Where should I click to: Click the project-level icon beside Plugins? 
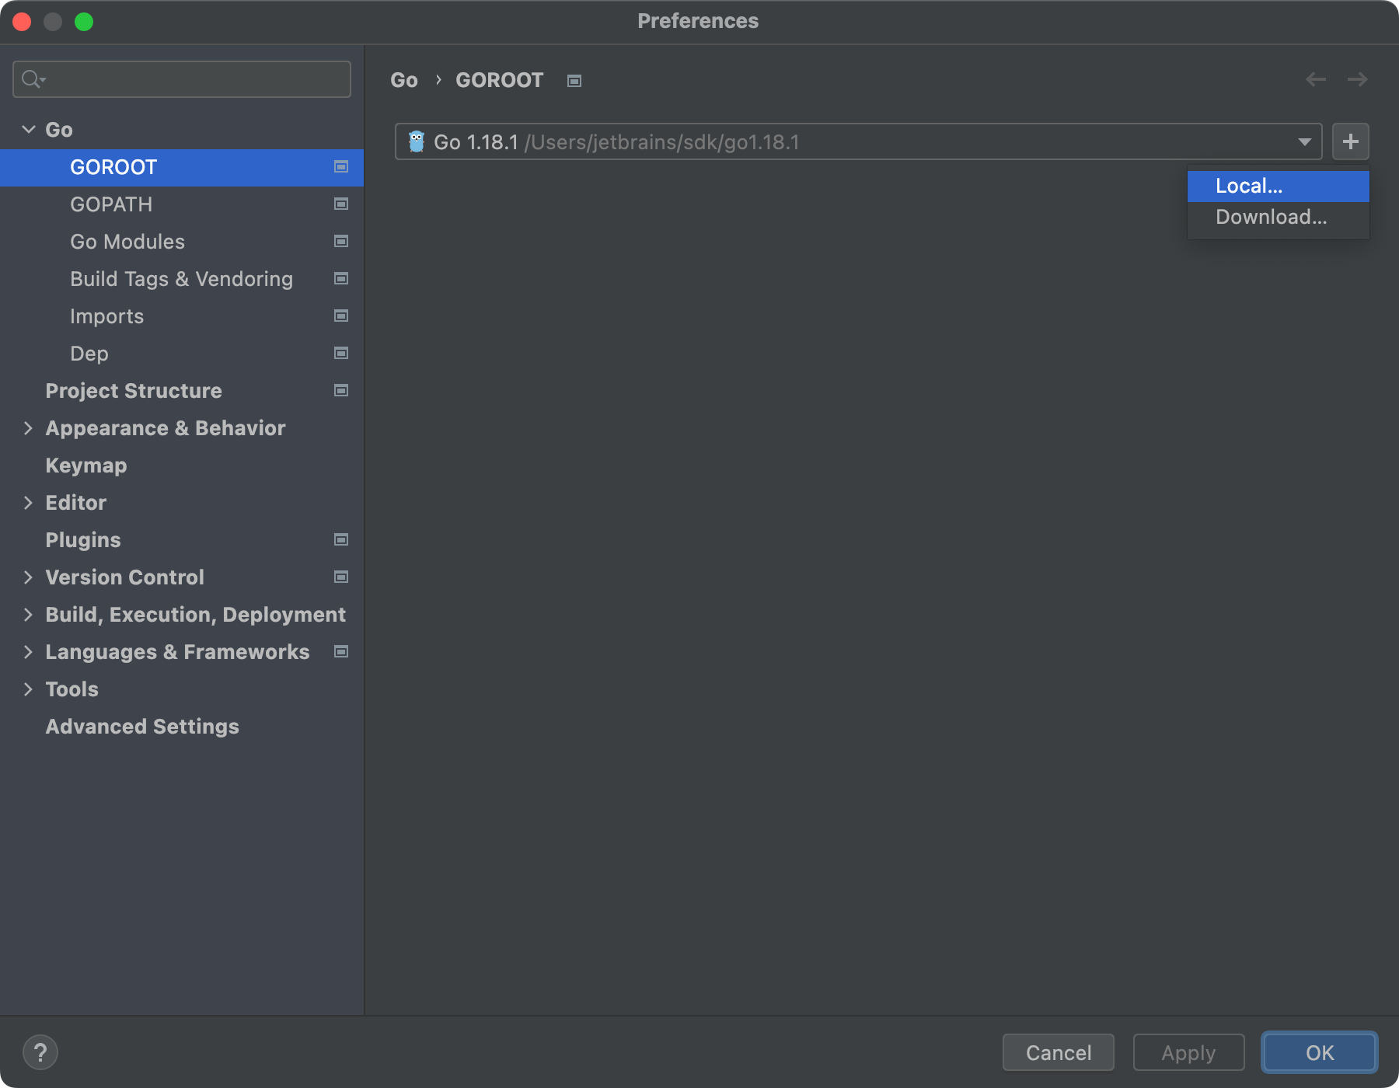click(340, 540)
